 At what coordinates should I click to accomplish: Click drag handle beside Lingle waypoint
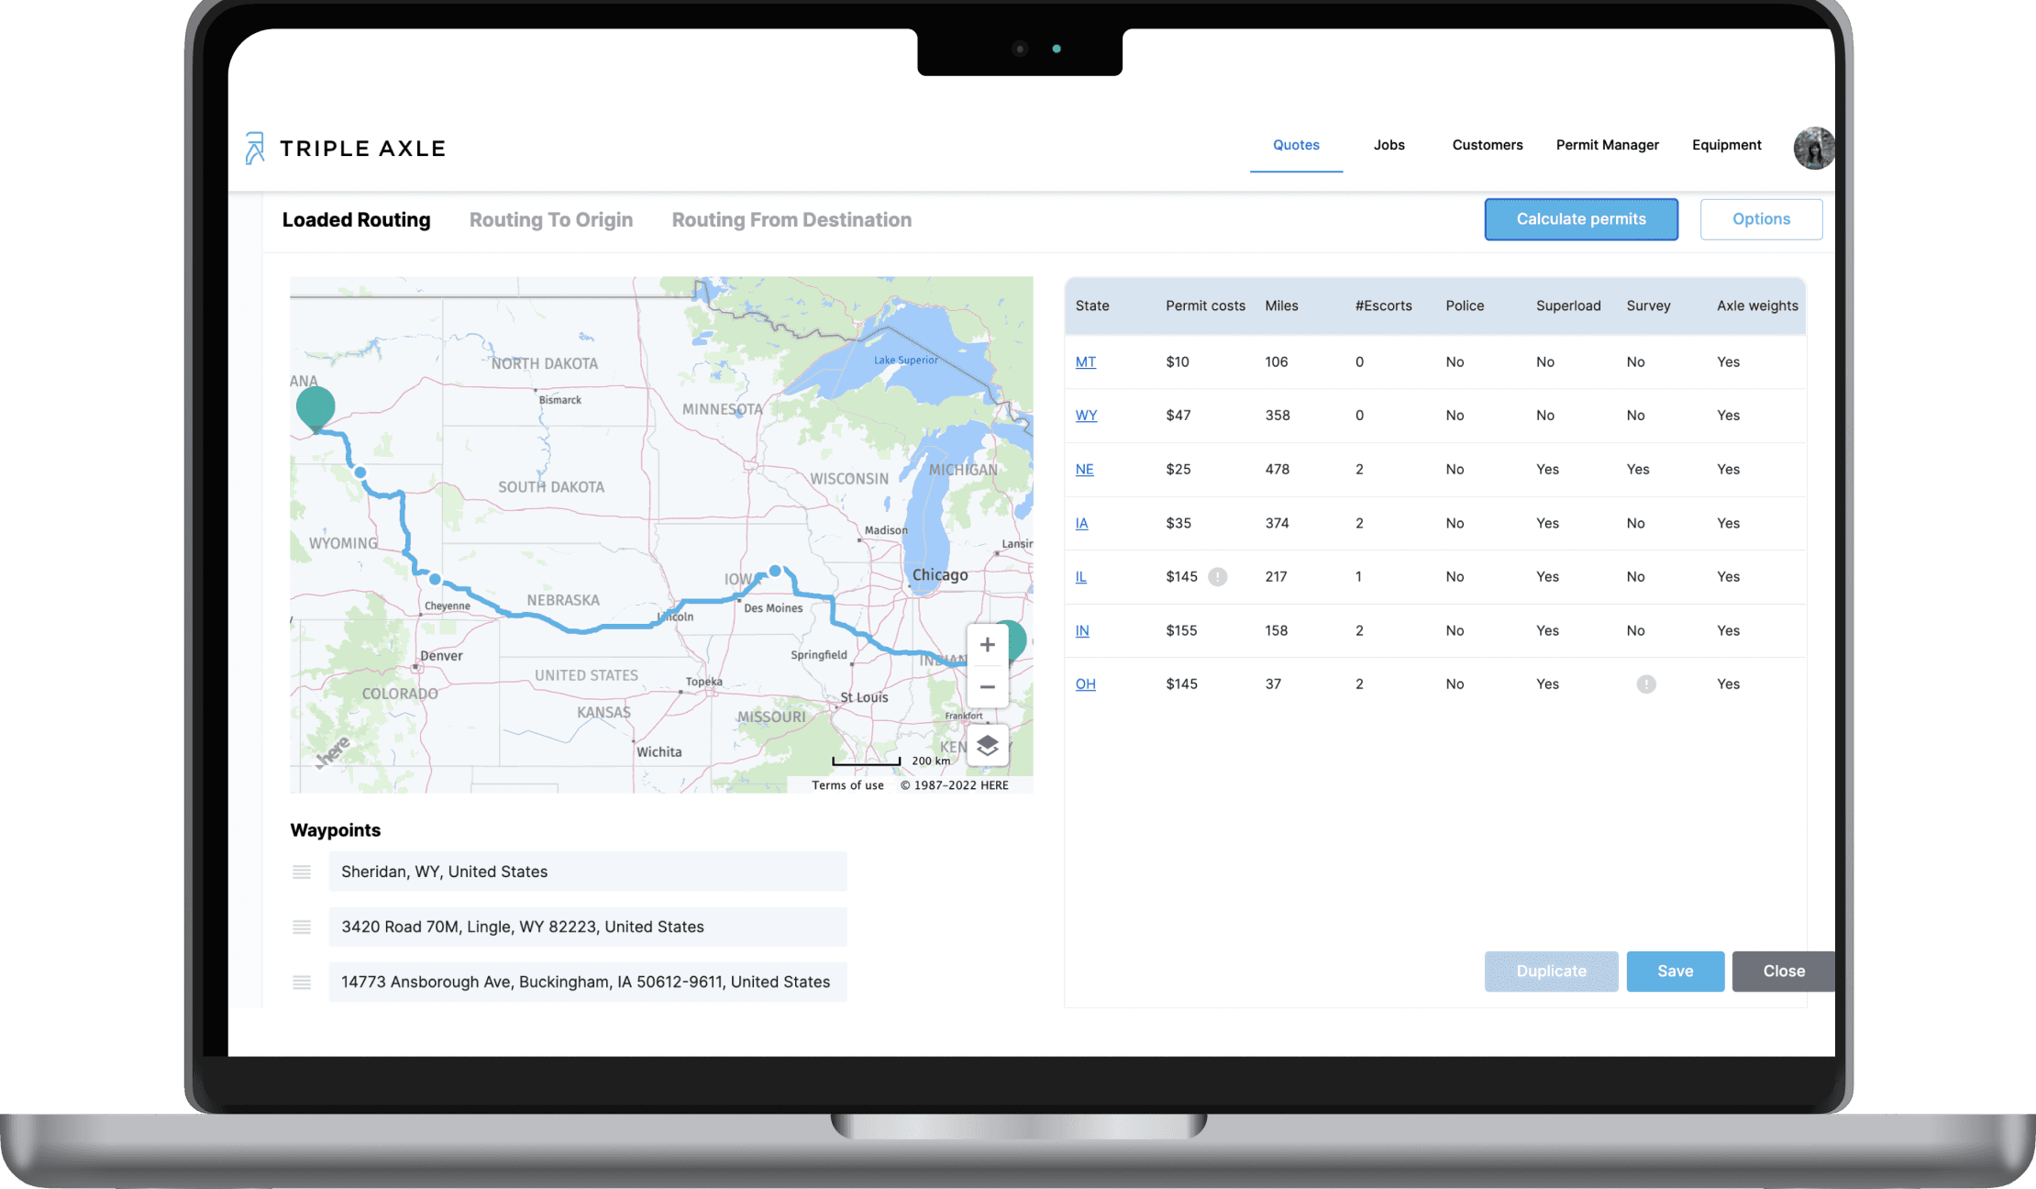click(302, 928)
